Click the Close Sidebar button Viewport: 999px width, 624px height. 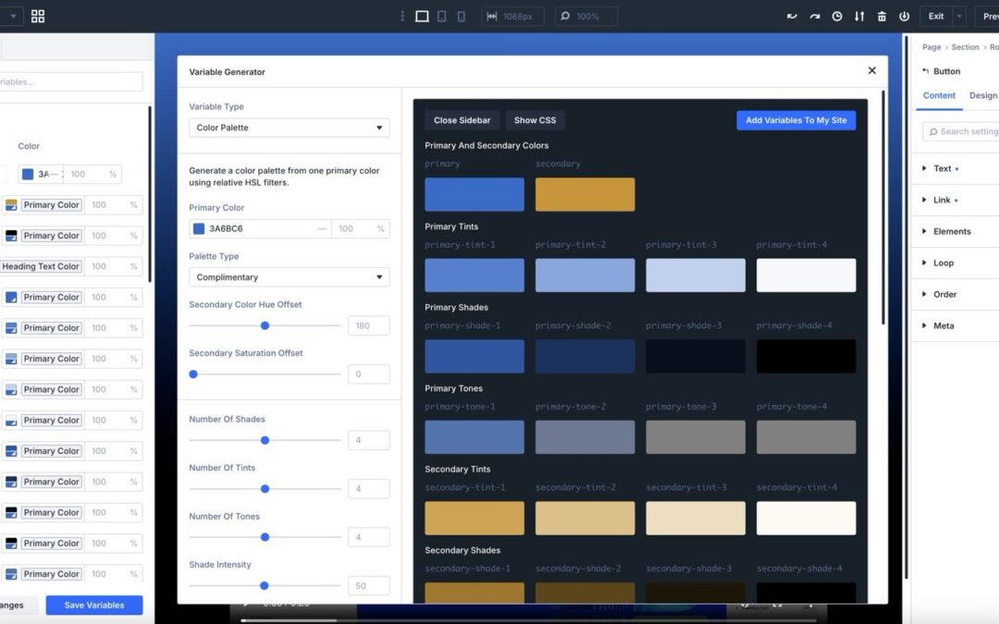[x=462, y=120]
